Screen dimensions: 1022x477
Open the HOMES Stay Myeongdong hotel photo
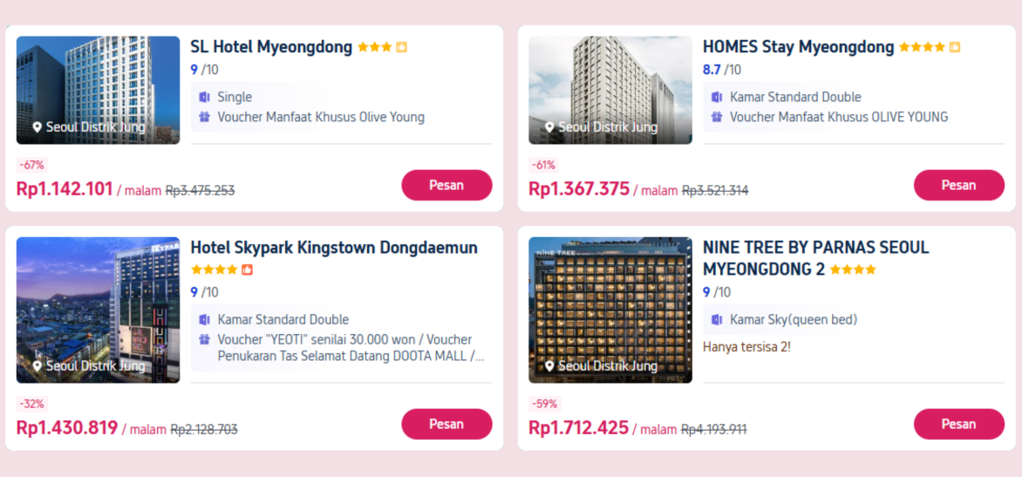coord(610,90)
